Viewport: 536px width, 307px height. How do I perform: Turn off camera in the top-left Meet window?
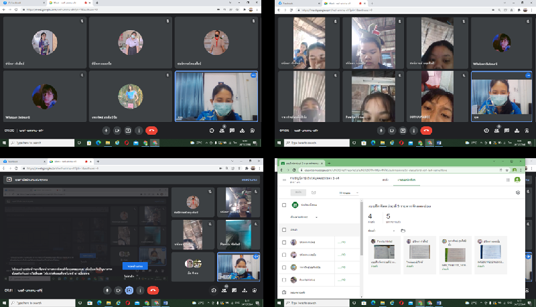click(118, 131)
